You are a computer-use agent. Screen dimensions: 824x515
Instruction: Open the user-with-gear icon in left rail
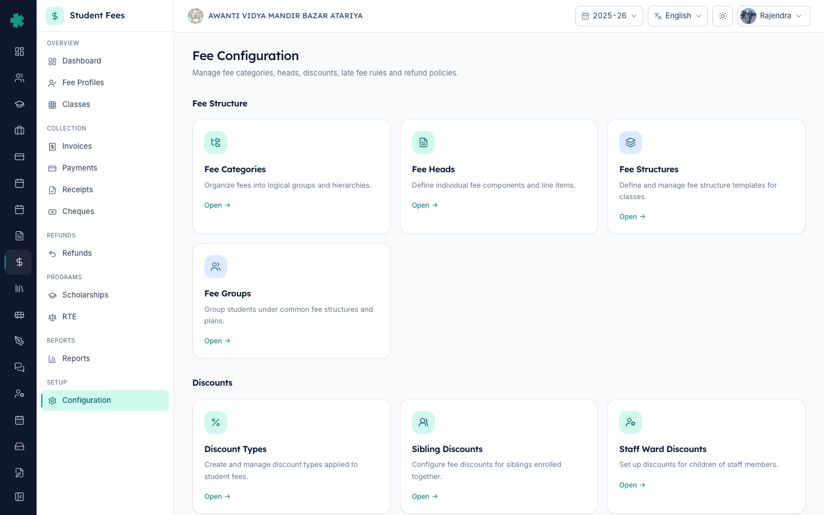click(x=19, y=394)
